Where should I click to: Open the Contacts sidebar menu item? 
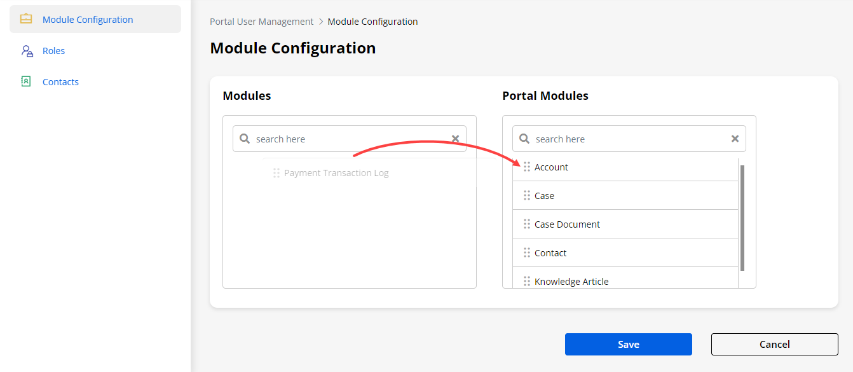coord(60,82)
